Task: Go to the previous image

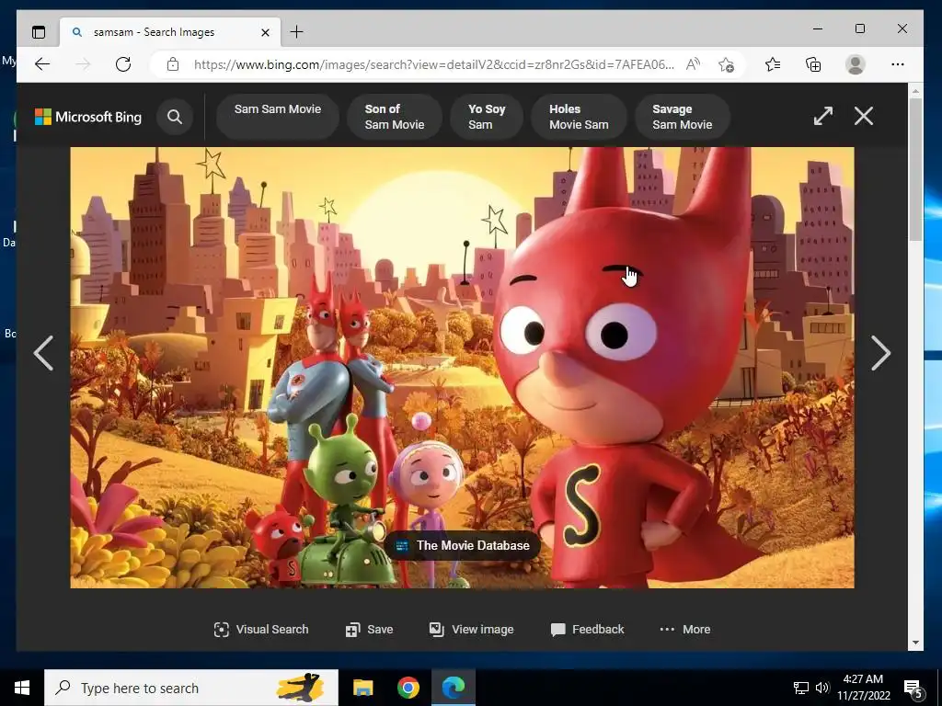Action: [x=43, y=353]
